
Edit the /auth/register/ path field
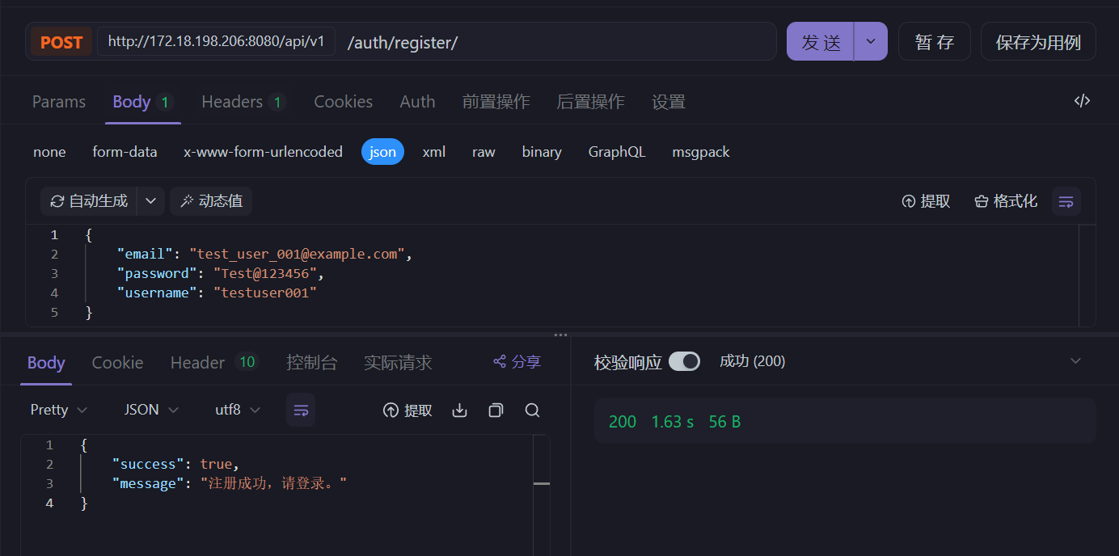(x=558, y=42)
